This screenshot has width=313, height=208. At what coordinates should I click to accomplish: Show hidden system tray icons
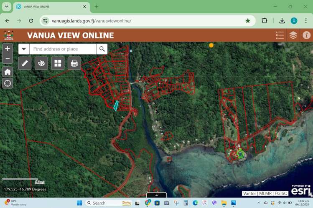pyautogui.click(x=259, y=203)
